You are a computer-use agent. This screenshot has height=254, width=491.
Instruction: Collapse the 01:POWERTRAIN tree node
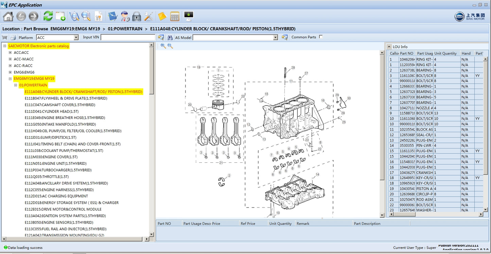click(16, 85)
